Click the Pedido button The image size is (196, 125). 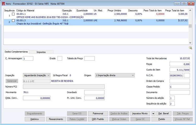[x=162, y=119]
